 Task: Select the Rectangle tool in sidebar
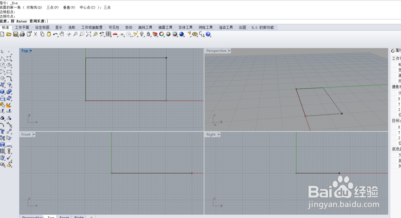[9, 72]
